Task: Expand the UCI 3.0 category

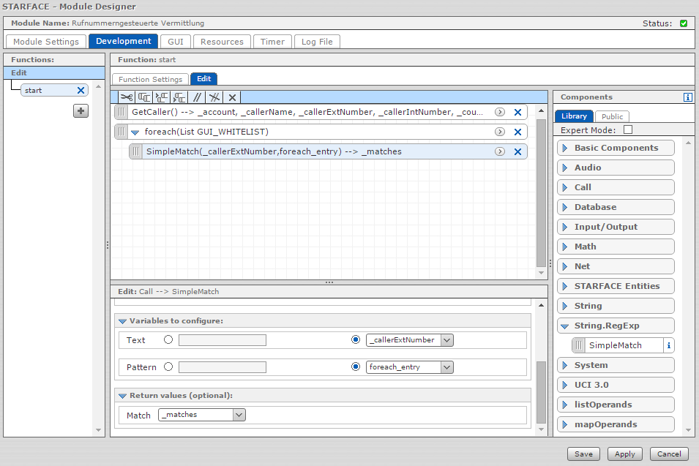Action: [x=616, y=385]
